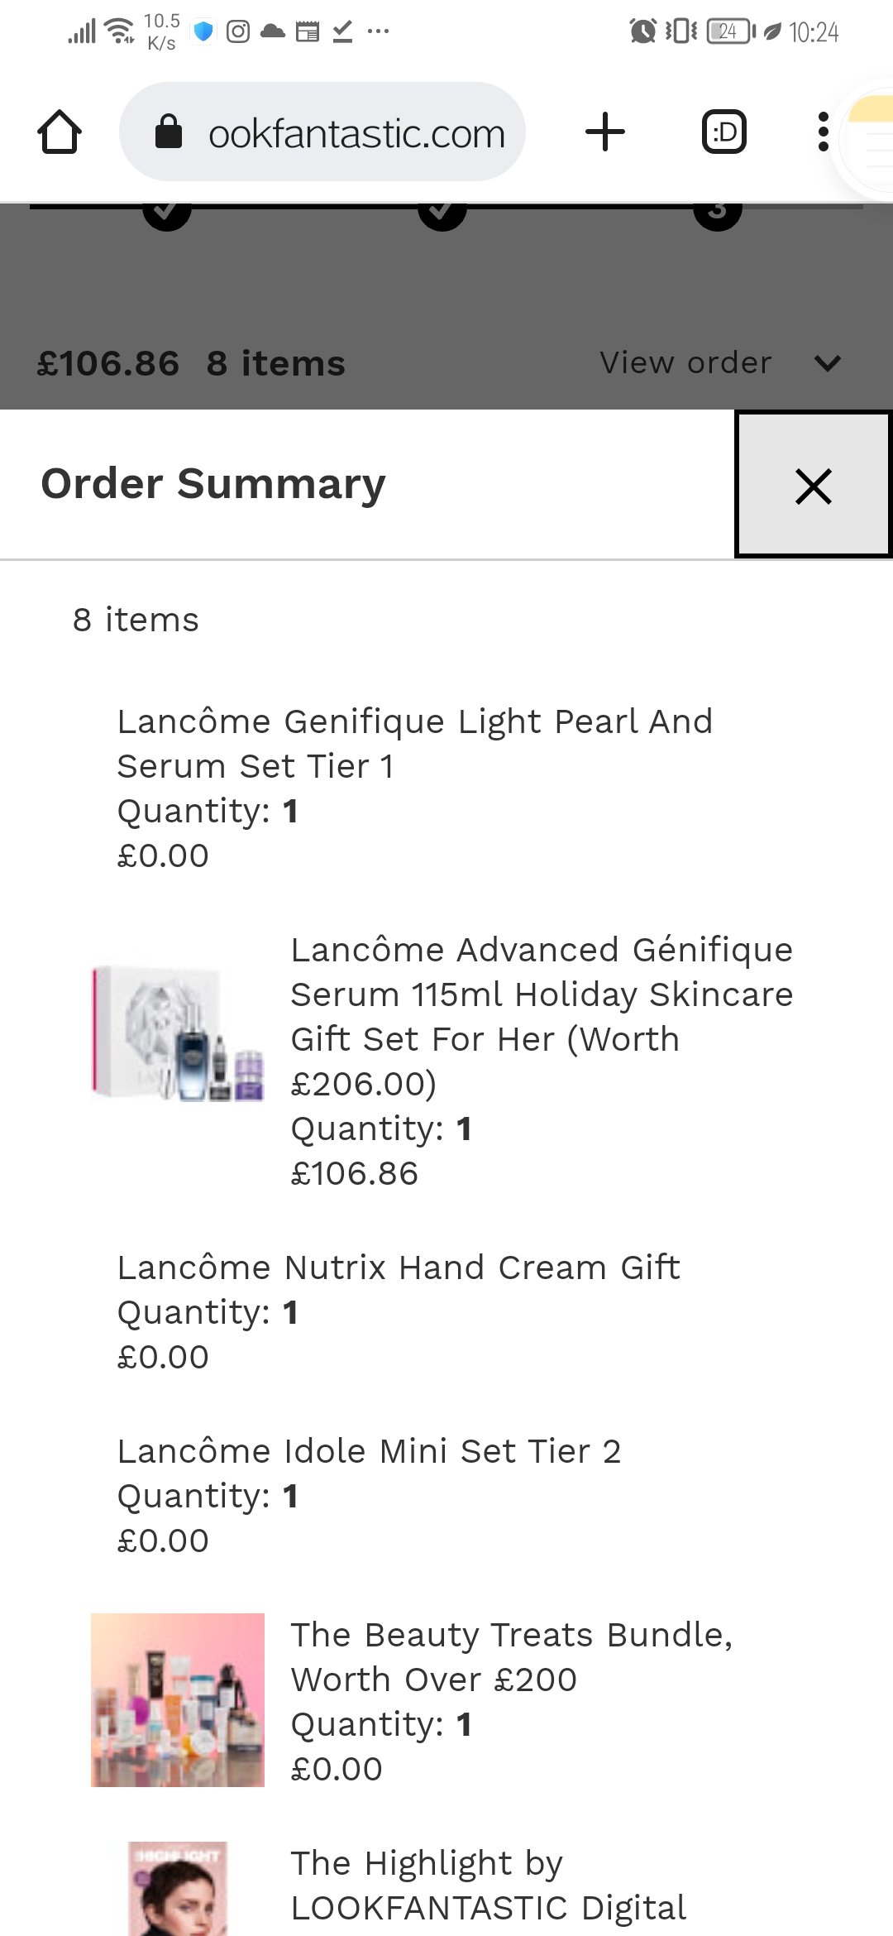Expand the View order chevron

click(x=827, y=363)
